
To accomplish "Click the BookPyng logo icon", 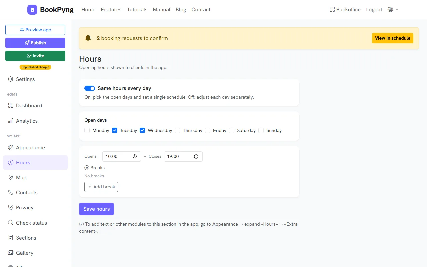I will [32, 10].
